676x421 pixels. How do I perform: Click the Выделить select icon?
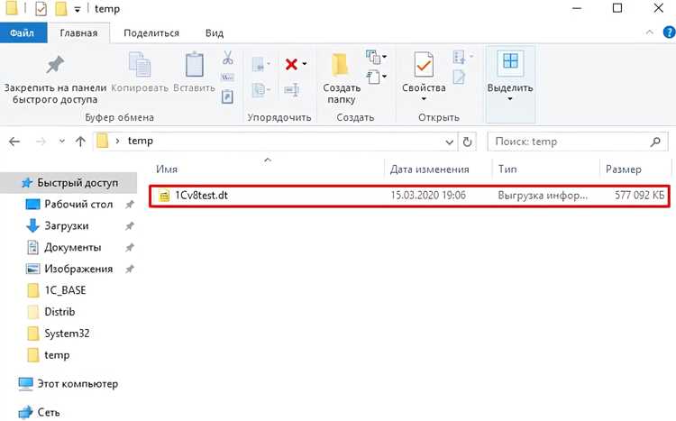point(510,61)
